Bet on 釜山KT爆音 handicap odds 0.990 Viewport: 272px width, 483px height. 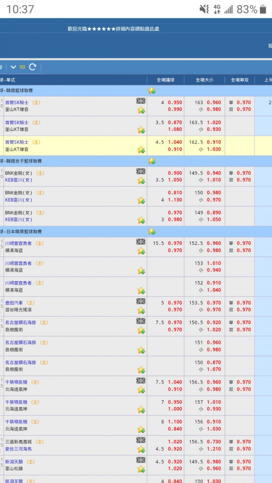(175, 109)
